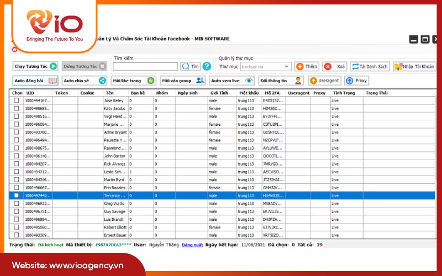Image resolution: width=442 pixels, height=276 pixels.
Task: Click Xoá to delete the folder
Action: (335, 66)
